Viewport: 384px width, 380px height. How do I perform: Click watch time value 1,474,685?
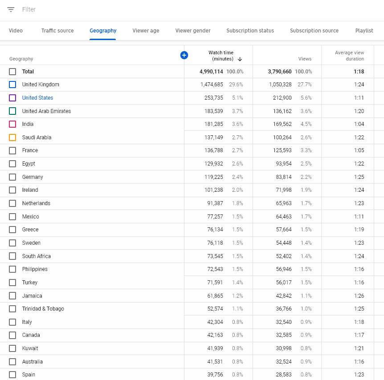coord(212,85)
